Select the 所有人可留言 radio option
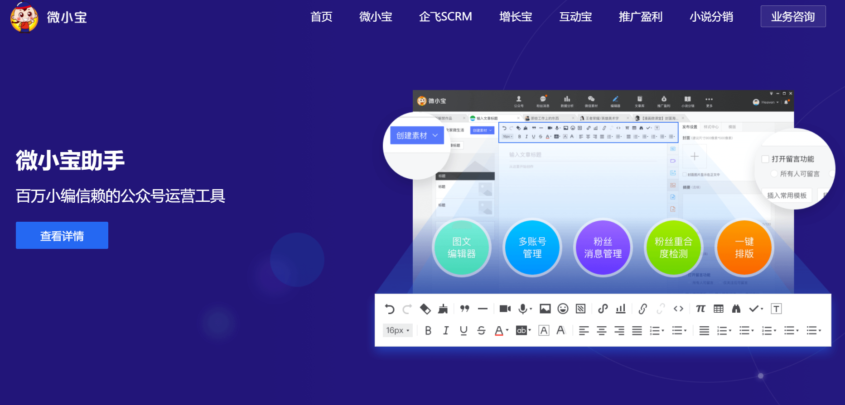Viewport: 845px width, 405px height. pyautogui.click(x=774, y=174)
